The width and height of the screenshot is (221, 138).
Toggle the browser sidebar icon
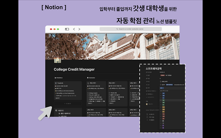click(x=67, y=29)
